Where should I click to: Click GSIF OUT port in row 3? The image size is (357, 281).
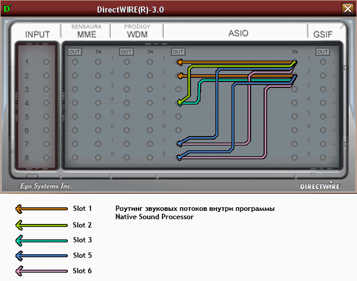[323, 89]
